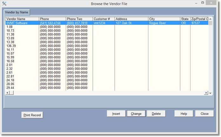Click the Zip/Postal column header
221x137 pixels.
199,19
